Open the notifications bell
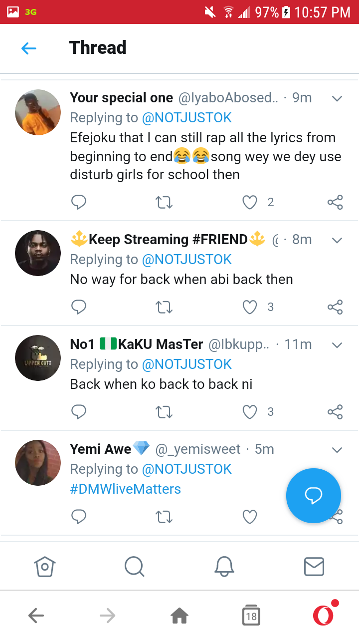359x639 pixels. pos(224,567)
